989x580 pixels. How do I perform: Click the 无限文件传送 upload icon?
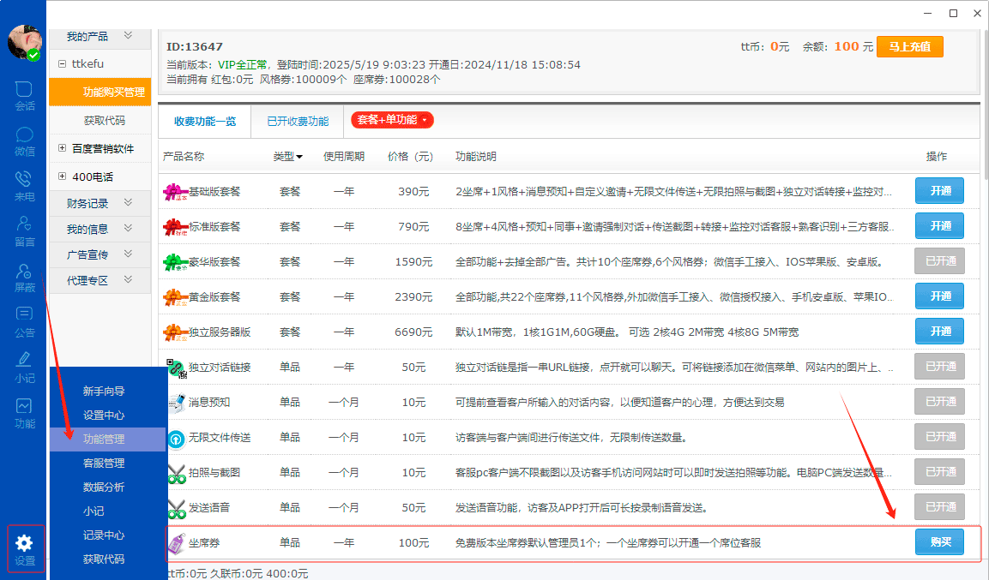(x=177, y=439)
